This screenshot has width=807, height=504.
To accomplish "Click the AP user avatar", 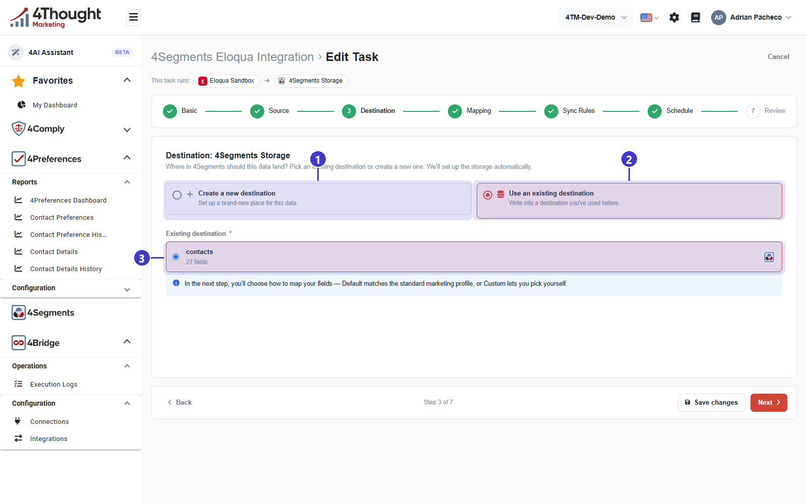I will (x=719, y=18).
